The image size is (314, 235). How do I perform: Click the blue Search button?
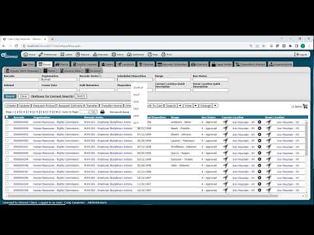10,96
